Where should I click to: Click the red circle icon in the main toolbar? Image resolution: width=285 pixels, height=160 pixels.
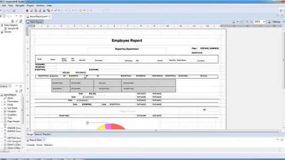click(x=27, y=11)
